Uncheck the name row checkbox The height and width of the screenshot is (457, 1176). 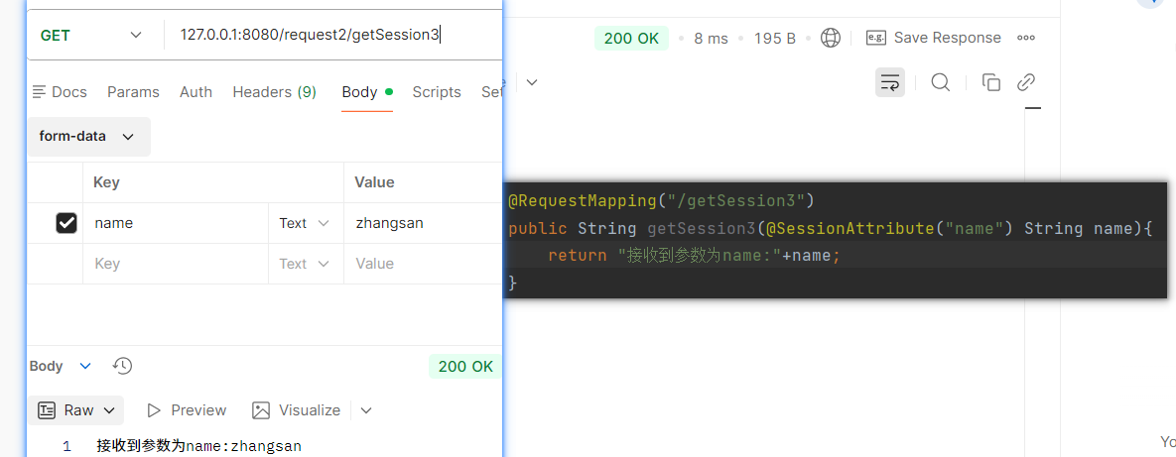click(x=66, y=222)
